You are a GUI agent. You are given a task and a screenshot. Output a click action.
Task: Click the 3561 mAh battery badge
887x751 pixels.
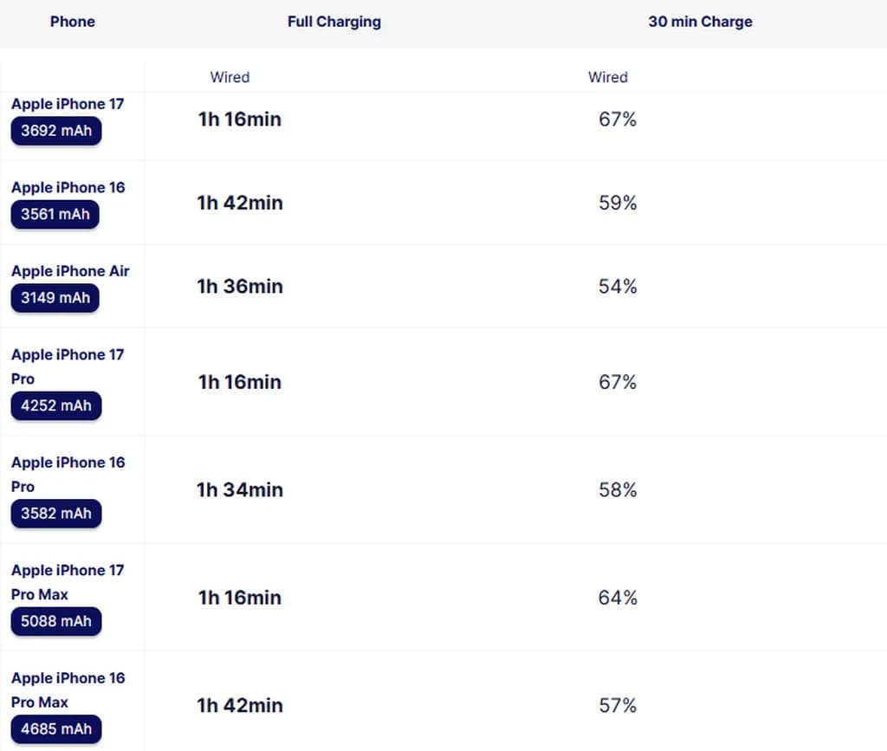(x=55, y=215)
